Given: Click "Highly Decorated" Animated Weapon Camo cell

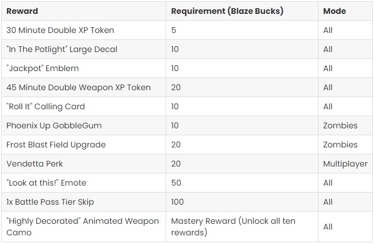Looking at the screenshot, I should pos(84,227).
